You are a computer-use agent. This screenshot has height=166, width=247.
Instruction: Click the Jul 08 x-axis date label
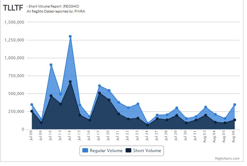pyautogui.click(x=31, y=136)
